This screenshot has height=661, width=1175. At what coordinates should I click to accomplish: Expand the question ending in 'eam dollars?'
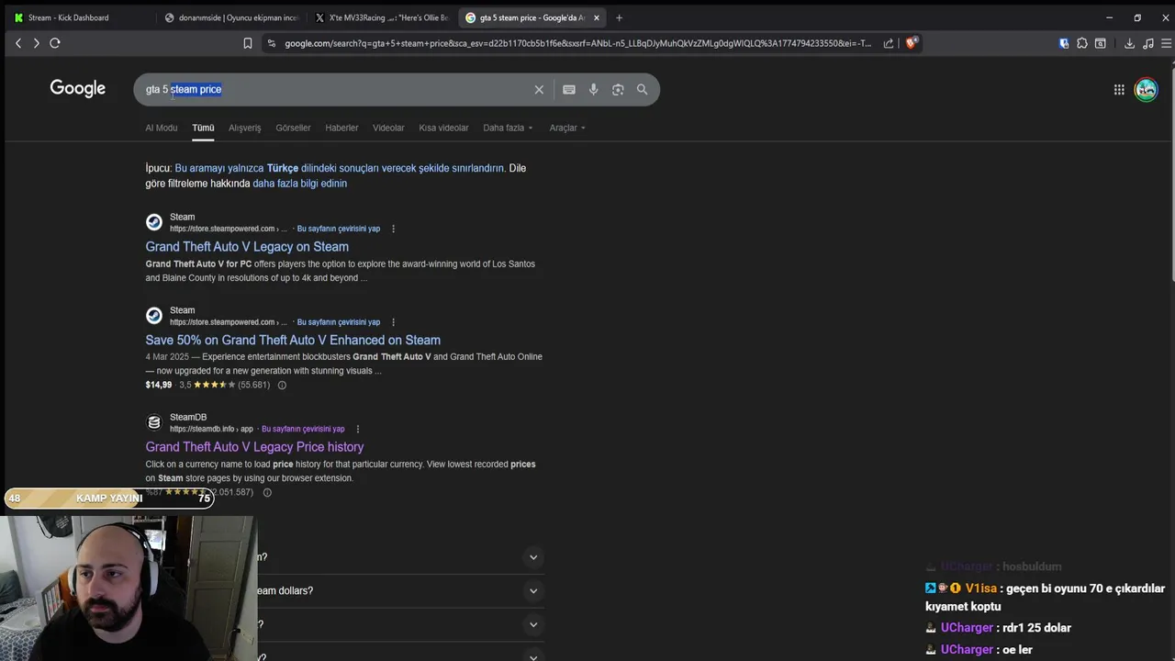pos(533,590)
